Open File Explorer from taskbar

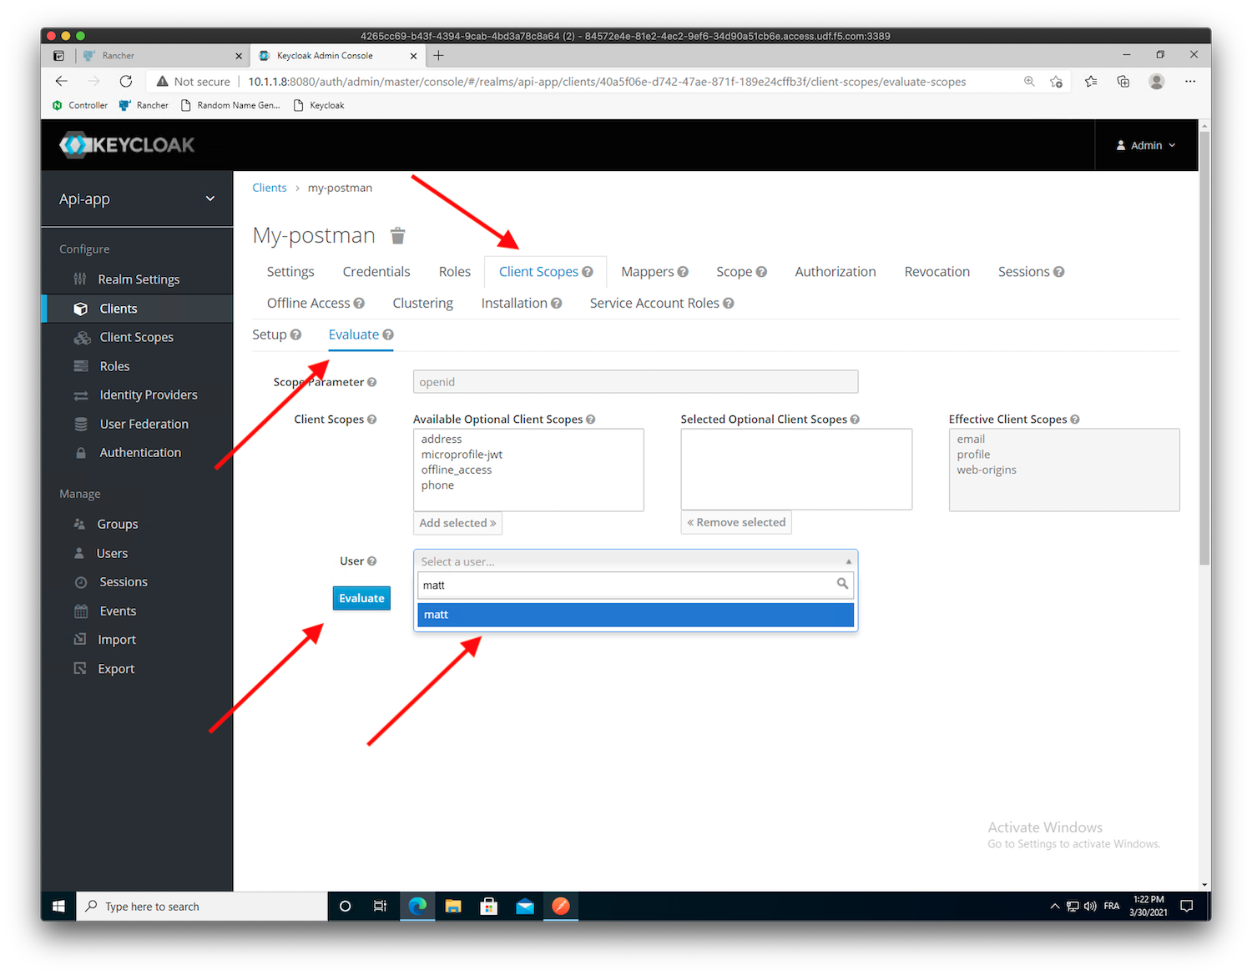click(453, 907)
